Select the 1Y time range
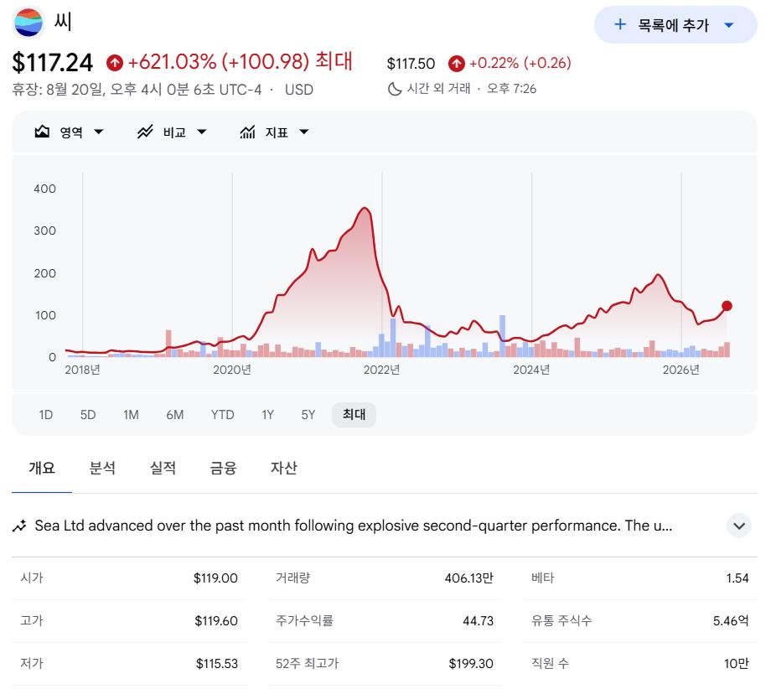The height and width of the screenshot is (689, 771). [x=267, y=415]
